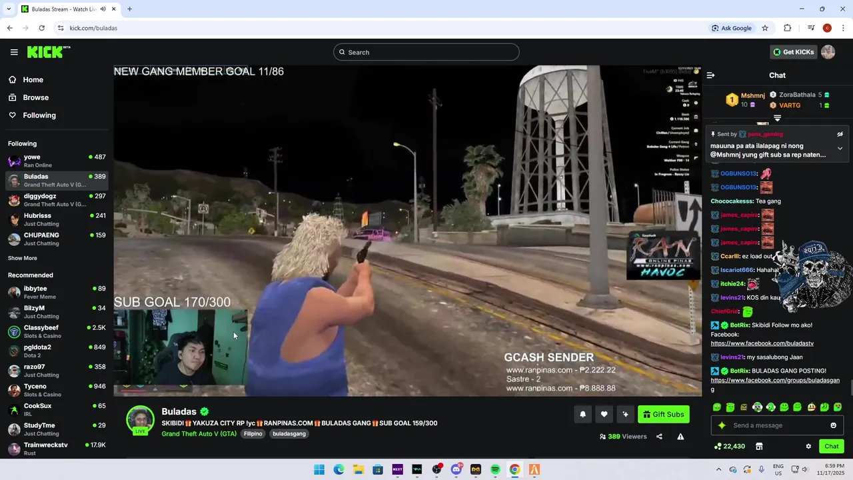Open yowe channel in Following list
Image resolution: width=853 pixels, height=480 pixels.
click(x=57, y=161)
